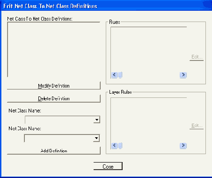Click the Rules horizontal scrollbar thumb
Screen dimensions: 212x178
pyautogui.click(x=120, y=75)
